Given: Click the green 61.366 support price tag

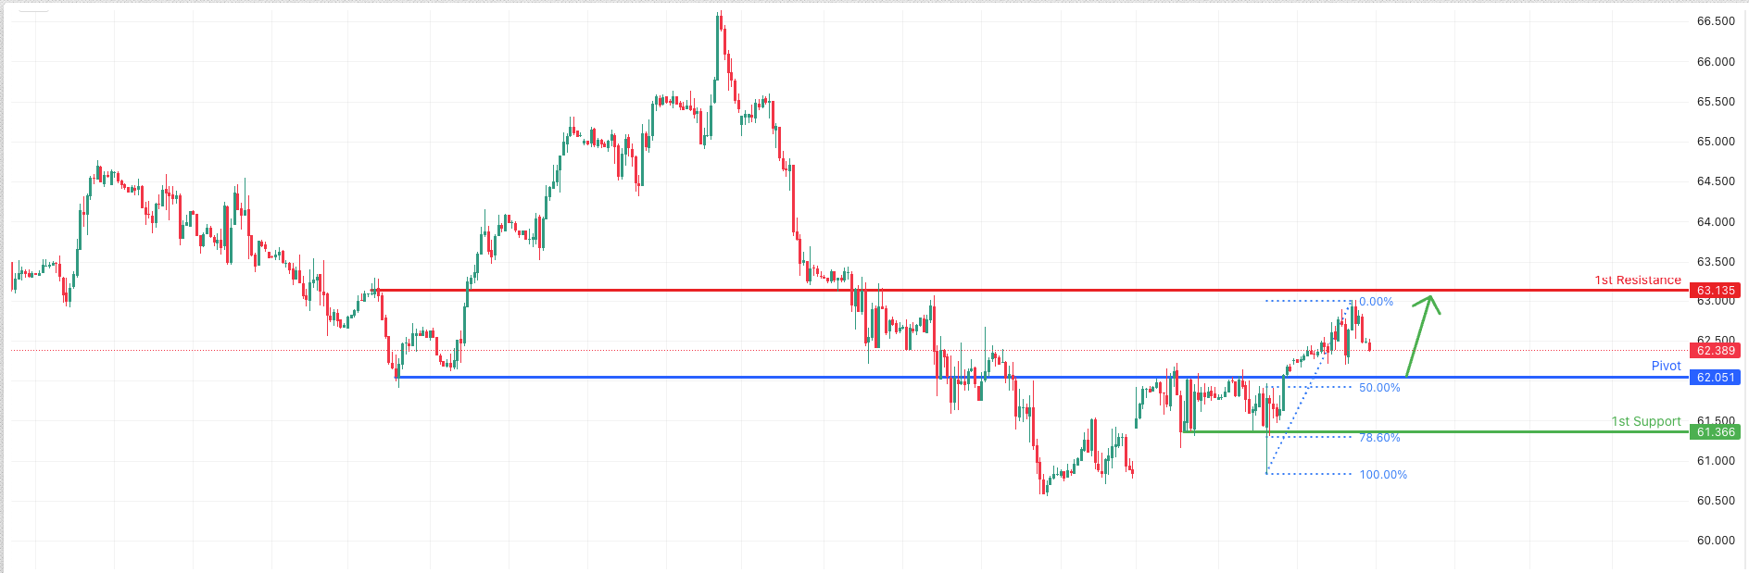Looking at the screenshot, I should (x=1715, y=432).
